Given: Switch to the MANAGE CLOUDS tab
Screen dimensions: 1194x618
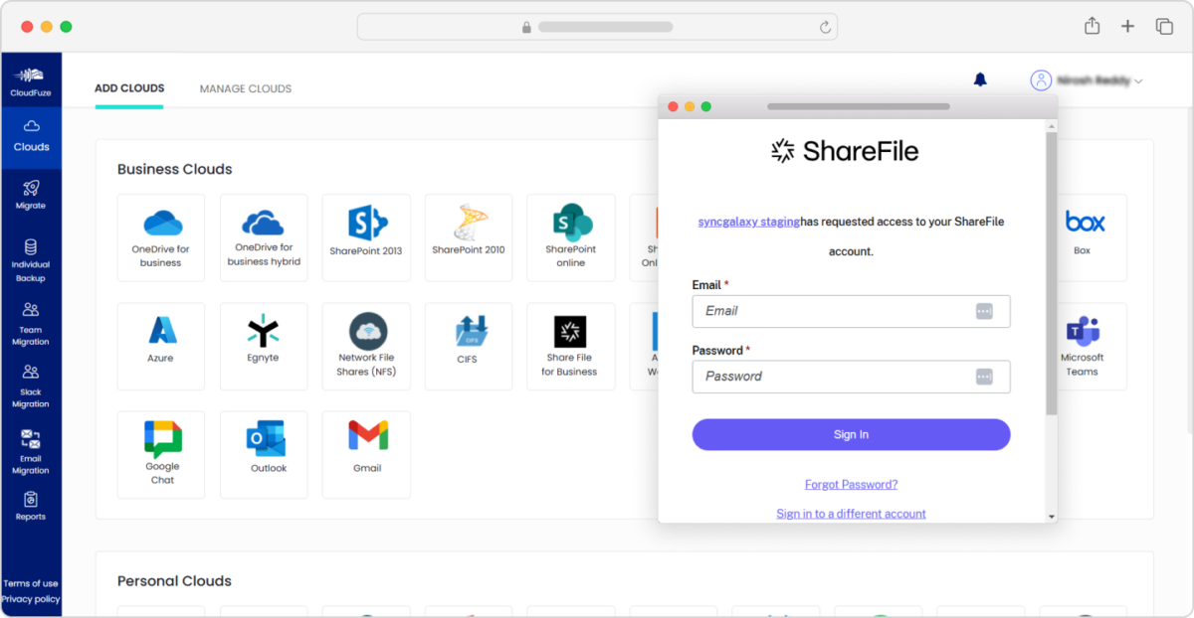Looking at the screenshot, I should 245,88.
